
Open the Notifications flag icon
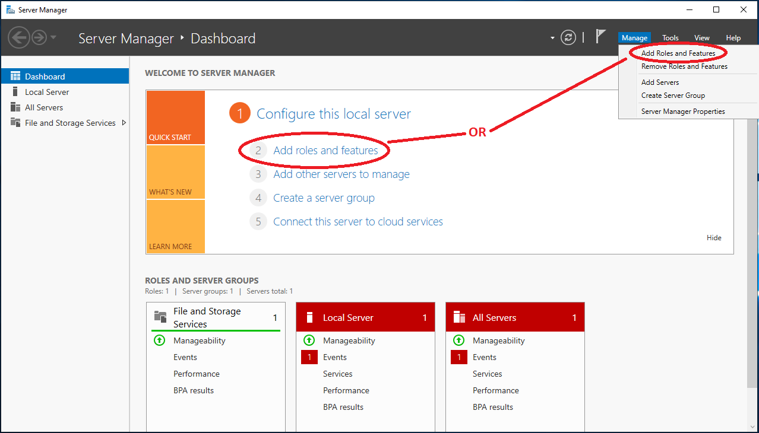click(x=600, y=37)
